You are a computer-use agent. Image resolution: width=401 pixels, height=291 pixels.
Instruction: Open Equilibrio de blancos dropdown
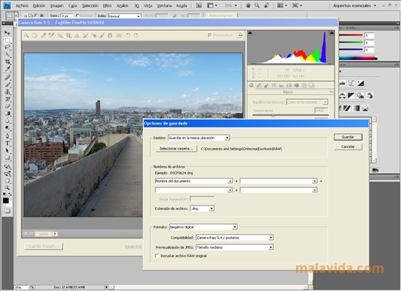click(x=307, y=102)
